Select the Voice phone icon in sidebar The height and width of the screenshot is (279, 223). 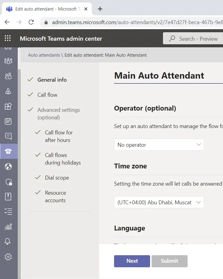tap(8, 151)
